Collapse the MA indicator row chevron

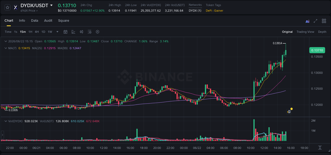6,48
